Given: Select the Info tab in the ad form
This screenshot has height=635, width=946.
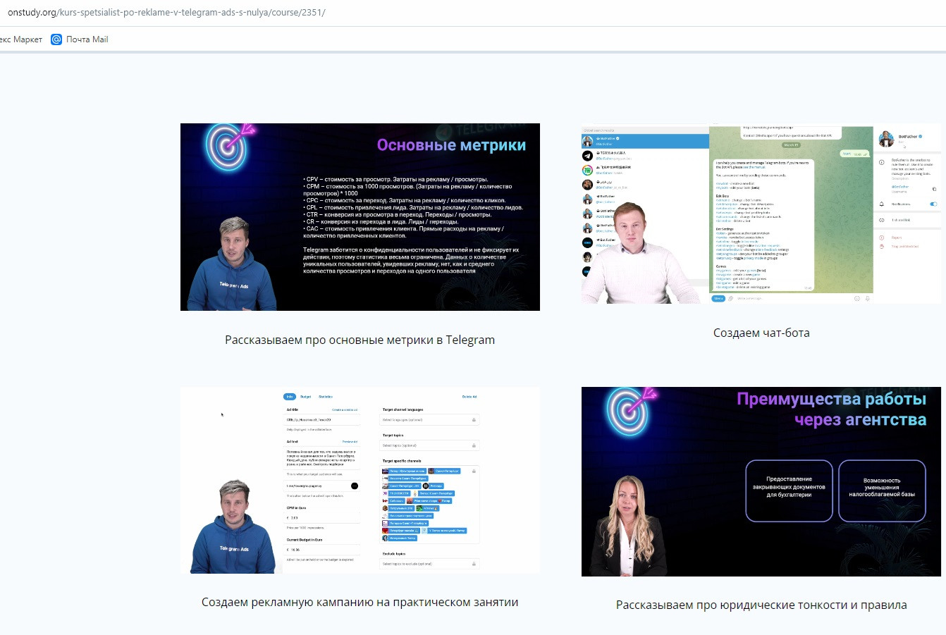Looking at the screenshot, I should (289, 397).
